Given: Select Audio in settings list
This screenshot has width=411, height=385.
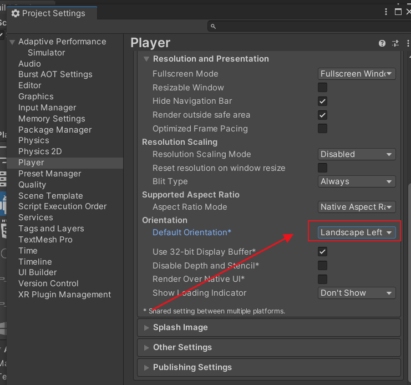Looking at the screenshot, I should coord(29,64).
